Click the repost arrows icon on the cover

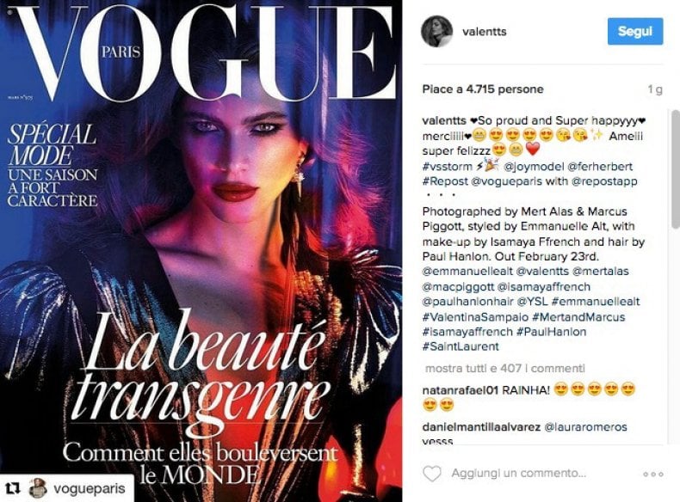(x=14, y=488)
